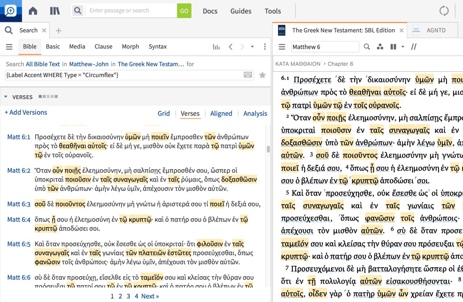Open the history dropdown arrow in Search panel

click(252, 46)
